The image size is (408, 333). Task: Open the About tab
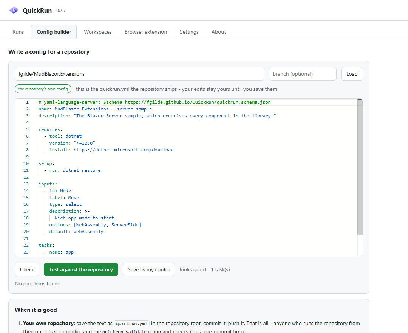[219, 32]
